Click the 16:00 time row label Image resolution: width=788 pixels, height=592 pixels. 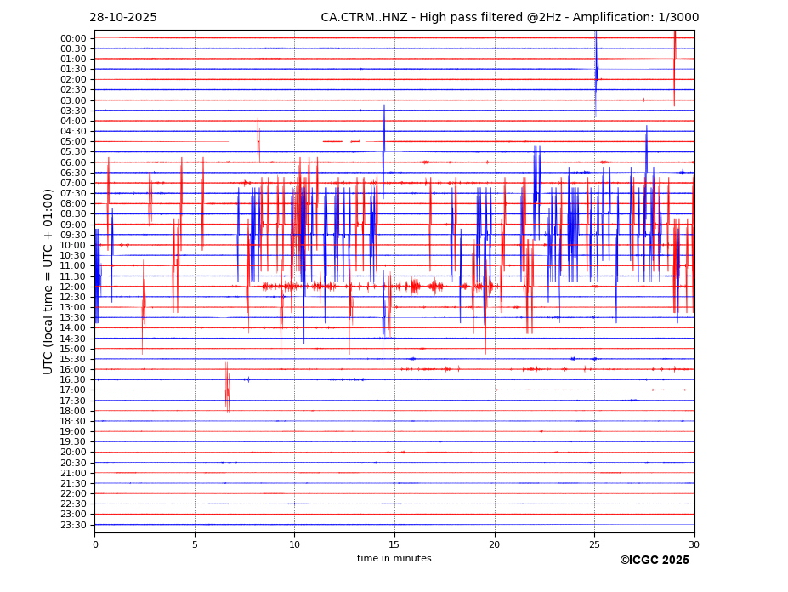point(73,370)
